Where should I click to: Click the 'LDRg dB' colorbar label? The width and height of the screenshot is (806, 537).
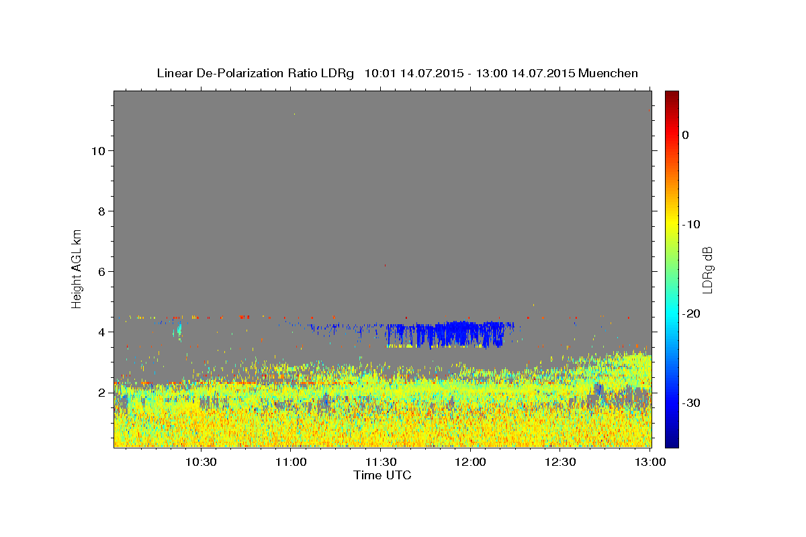pos(707,270)
